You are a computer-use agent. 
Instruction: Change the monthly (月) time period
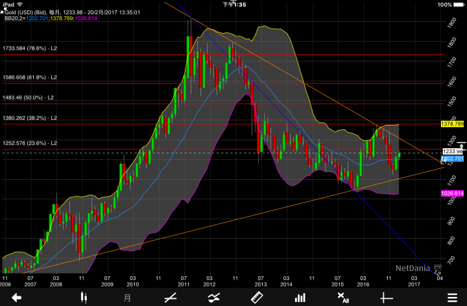pos(127,297)
